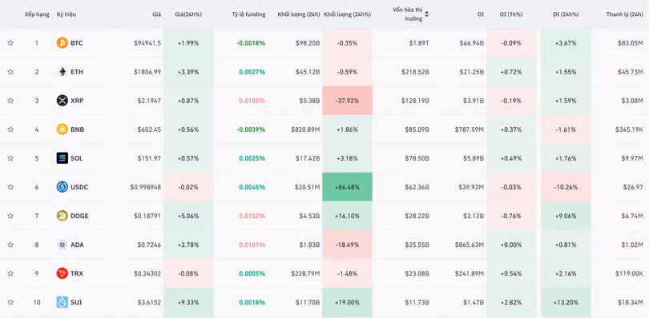Open the SOL symbol link
This screenshot has height=318, width=649.
pyautogui.click(x=77, y=158)
